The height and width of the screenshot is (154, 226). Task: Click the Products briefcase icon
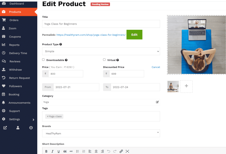[x=4, y=12]
